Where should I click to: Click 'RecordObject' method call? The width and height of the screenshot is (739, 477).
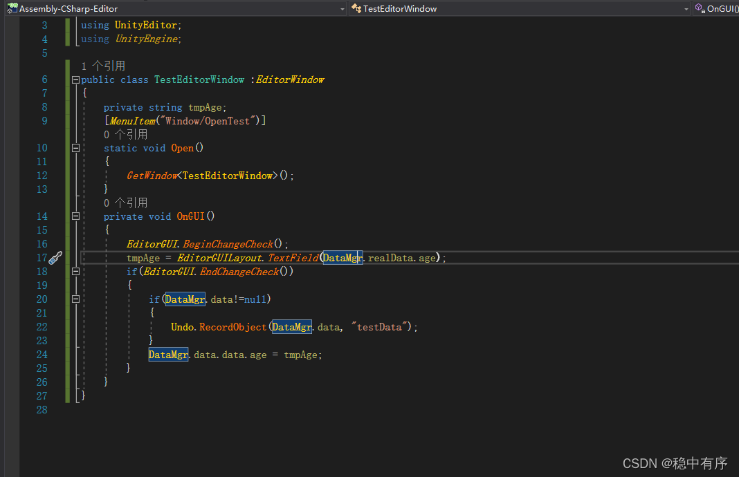point(232,327)
